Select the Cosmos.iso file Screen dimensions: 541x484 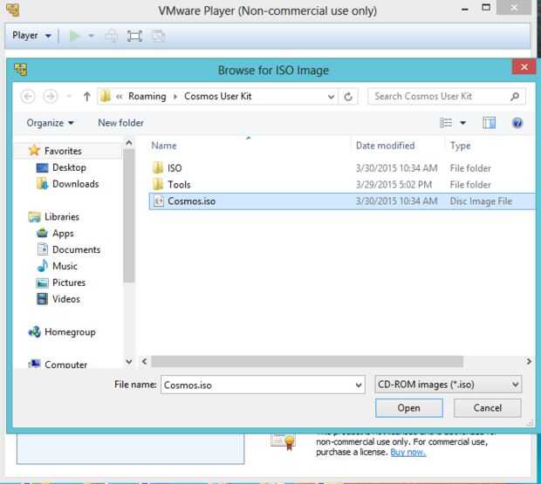tap(342, 201)
